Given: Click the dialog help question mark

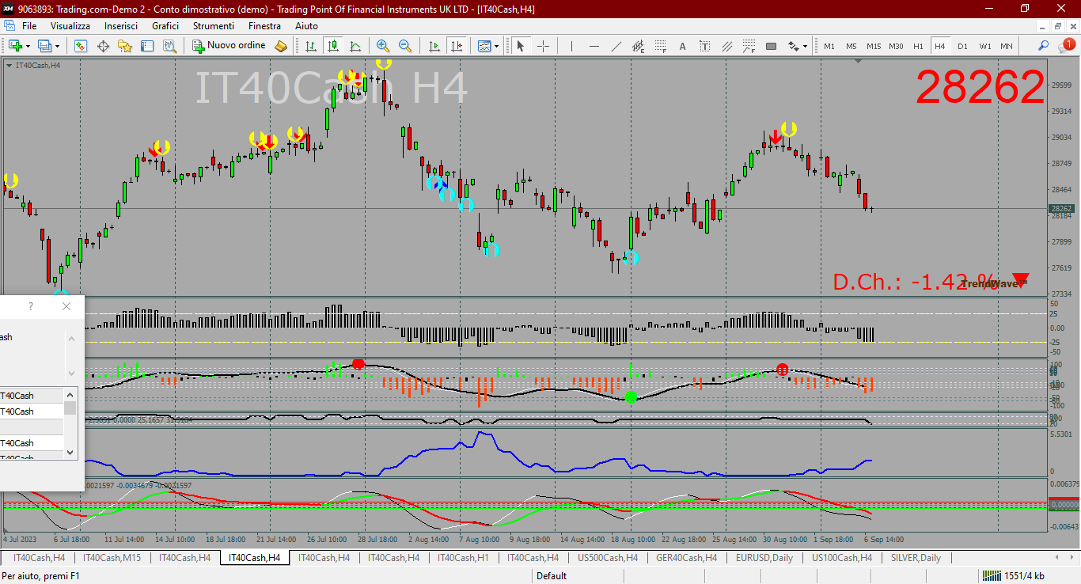Looking at the screenshot, I should pyautogui.click(x=31, y=306).
